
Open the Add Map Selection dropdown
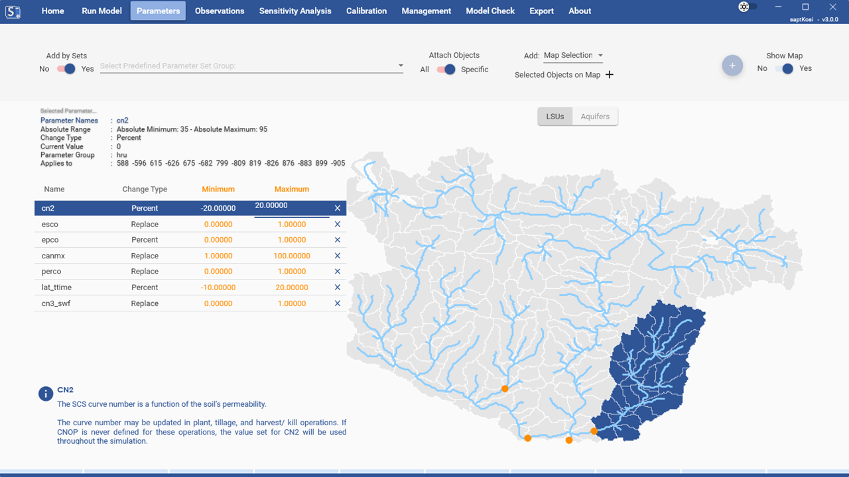[573, 56]
